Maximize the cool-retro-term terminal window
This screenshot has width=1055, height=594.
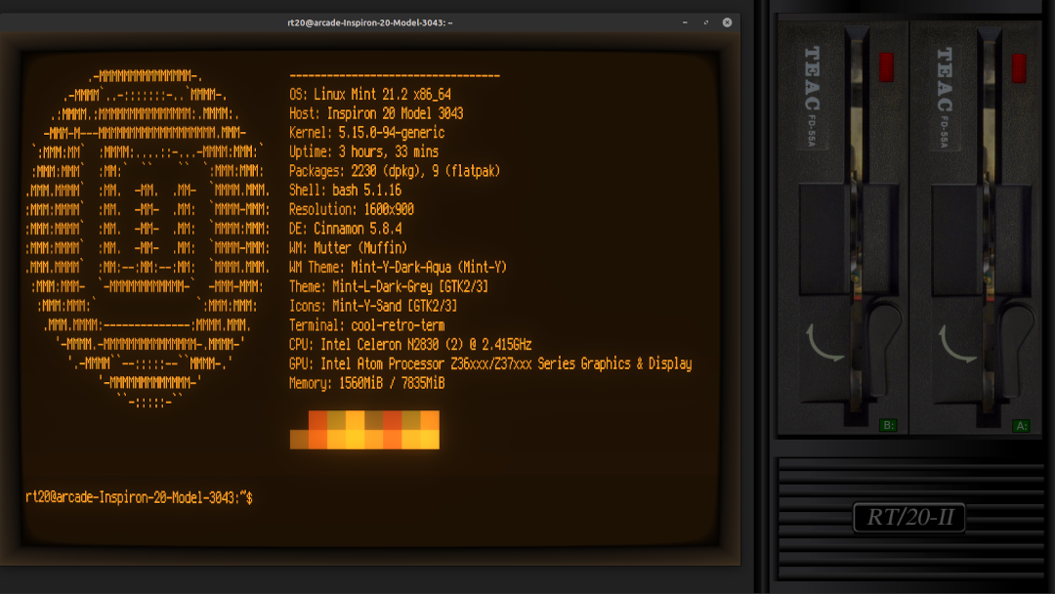click(706, 22)
